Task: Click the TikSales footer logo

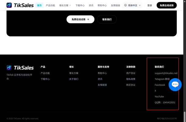Action: pyautogui.click(x=20, y=68)
